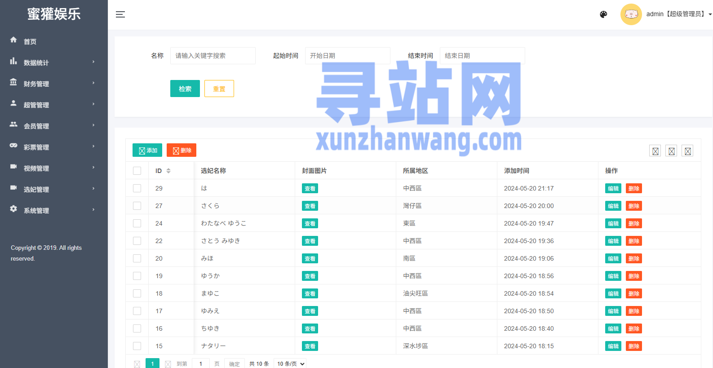Image resolution: width=713 pixels, height=368 pixels.
Task: Click the admin avatar image
Action: coord(631,14)
